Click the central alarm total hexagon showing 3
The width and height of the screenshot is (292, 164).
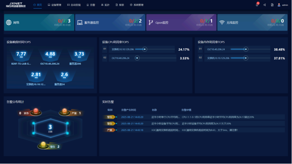click(x=50, y=128)
